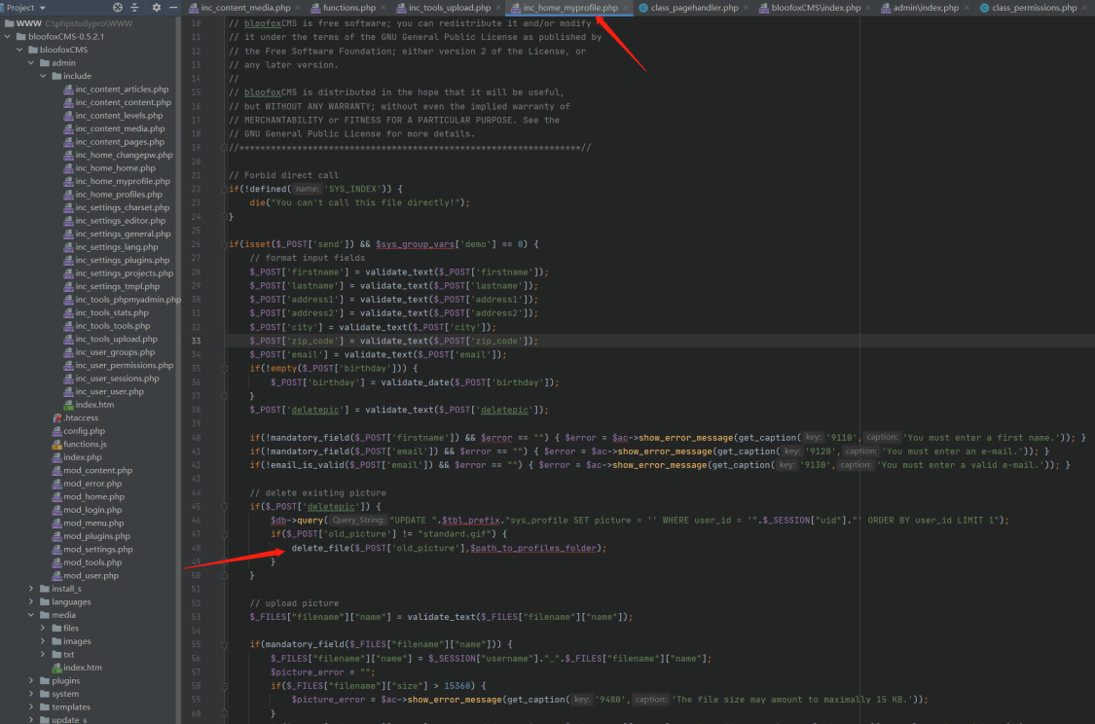The image size is (1095, 724).
Task: Select inc_home_changepw.php file icon
Action: point(68,155)
